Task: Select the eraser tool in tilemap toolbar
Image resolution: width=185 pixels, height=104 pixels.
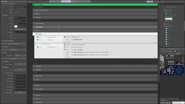Action: (166, 51)
